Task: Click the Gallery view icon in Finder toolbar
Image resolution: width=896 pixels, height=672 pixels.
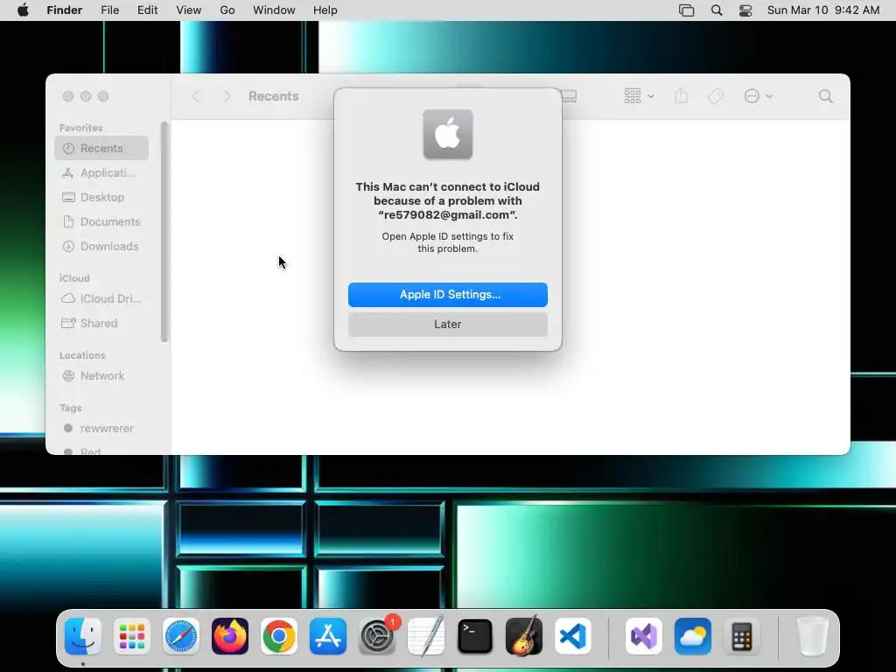Action: pos(569,96)
